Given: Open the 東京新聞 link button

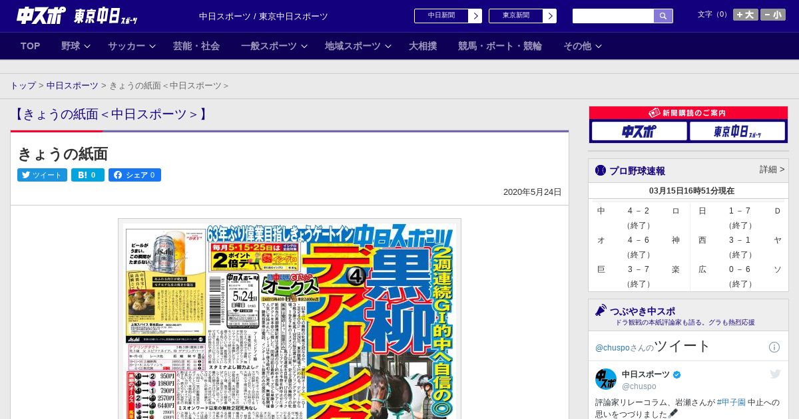Looking at the screenshot, I should pos(516,16).
